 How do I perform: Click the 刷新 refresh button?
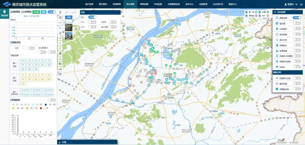(44, 12)
